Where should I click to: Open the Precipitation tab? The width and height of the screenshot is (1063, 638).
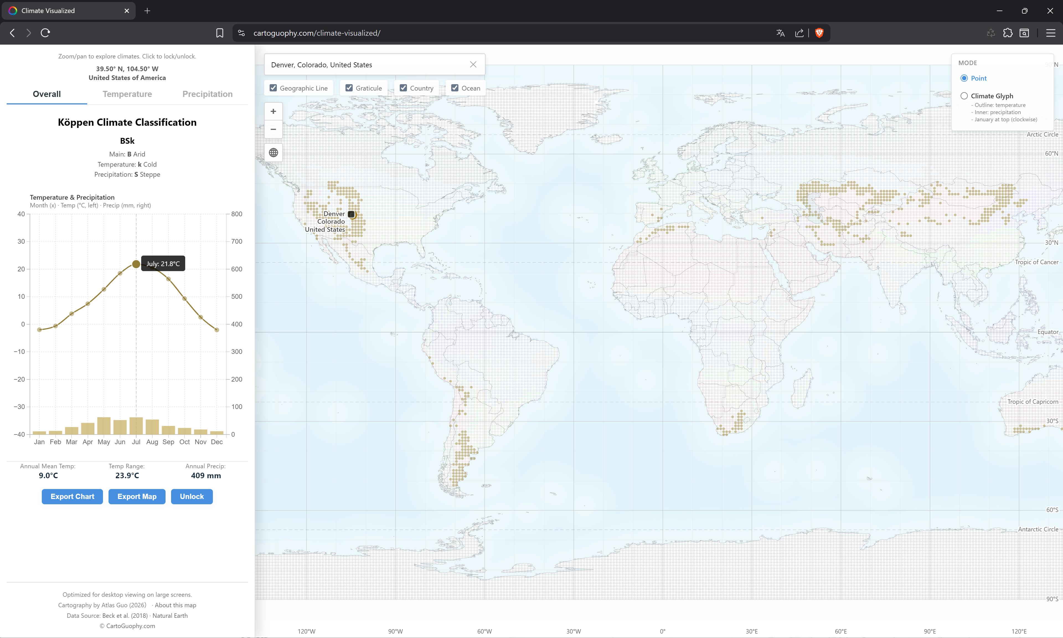pos(207,94)
